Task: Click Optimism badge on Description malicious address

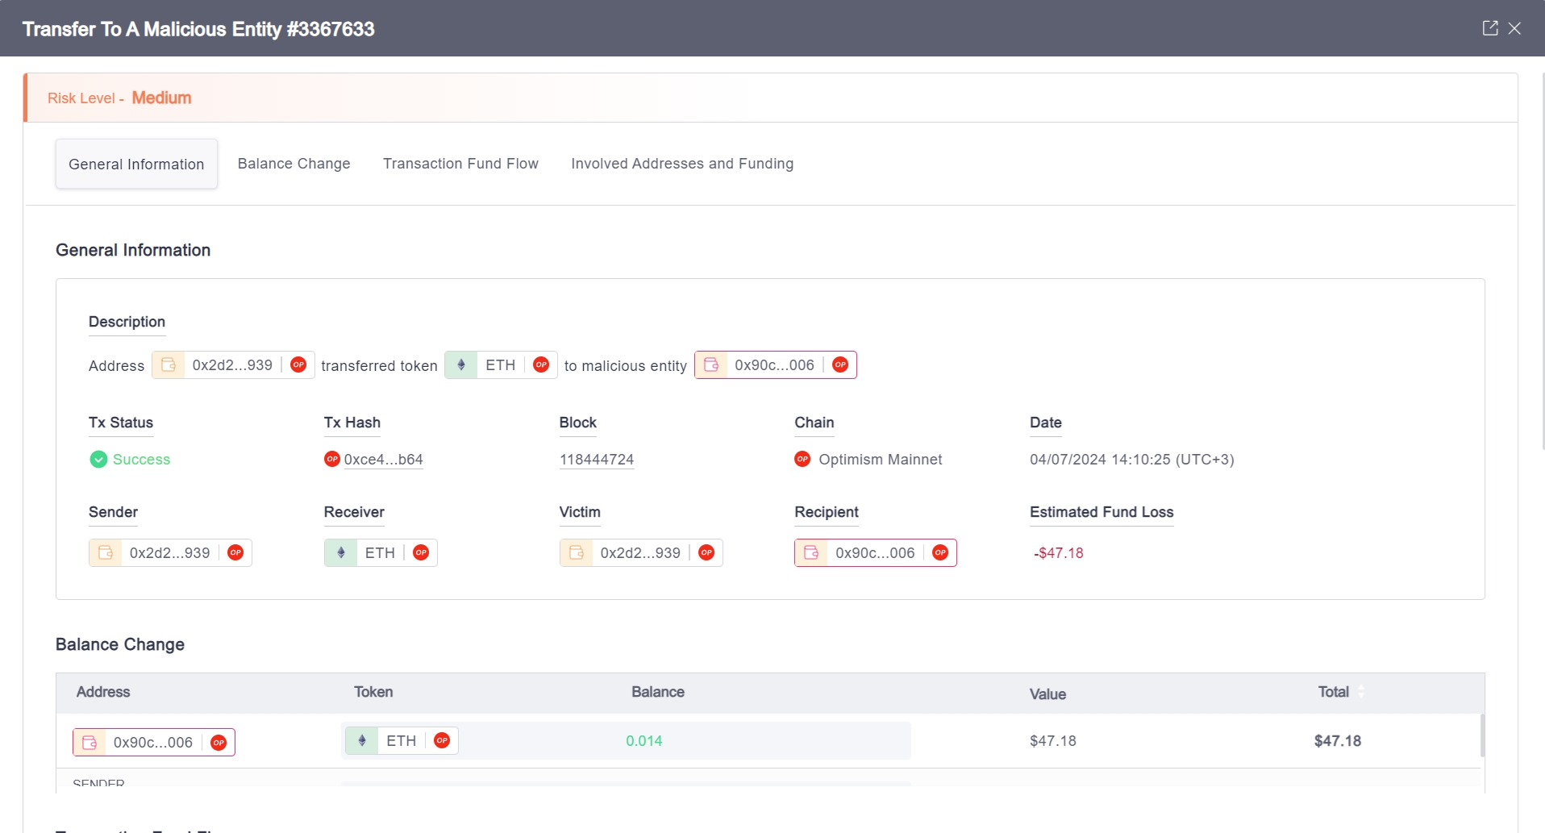Action: pos(840,365)
